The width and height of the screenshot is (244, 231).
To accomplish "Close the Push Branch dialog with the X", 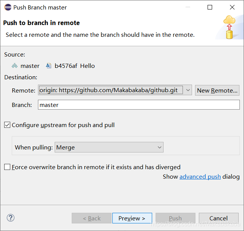I will pos(232,7).
